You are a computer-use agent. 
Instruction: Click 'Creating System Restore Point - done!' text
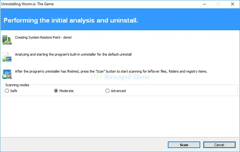tap(43, 37)
